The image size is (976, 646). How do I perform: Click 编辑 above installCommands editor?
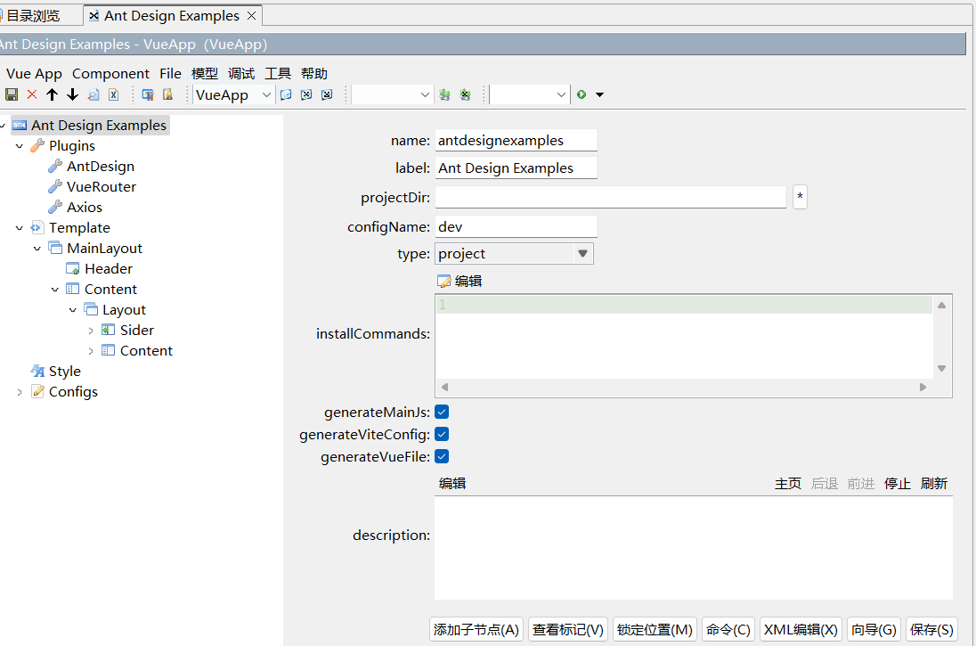[460, 281]
